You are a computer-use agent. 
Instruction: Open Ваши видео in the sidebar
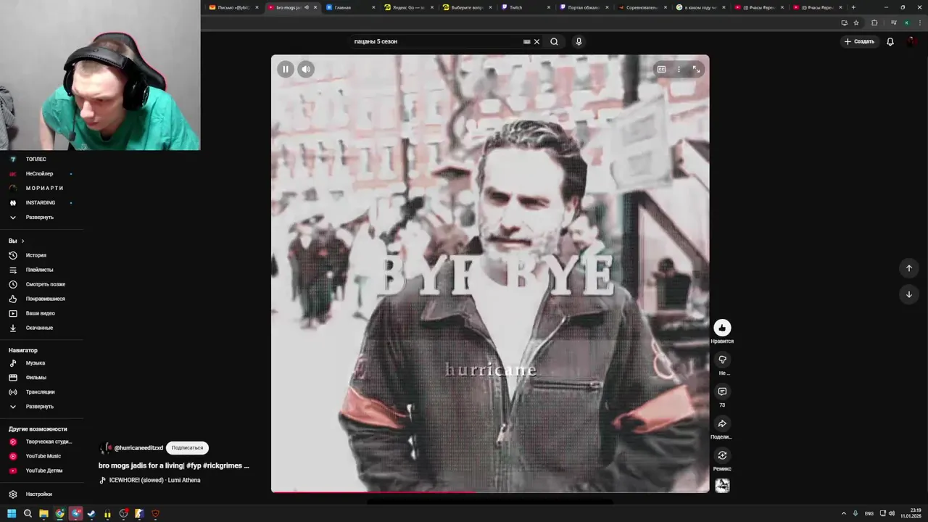tap(41, 313)
